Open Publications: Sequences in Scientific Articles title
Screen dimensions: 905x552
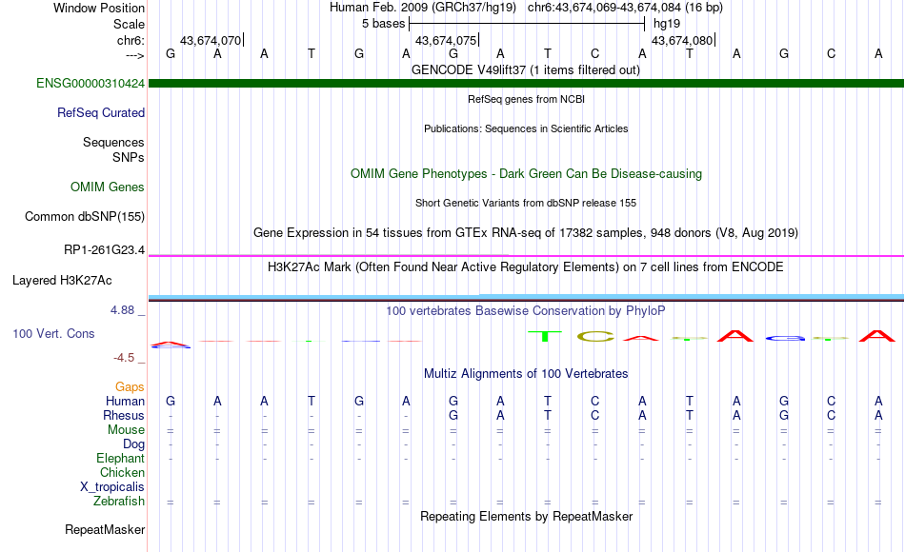pos(526,128)
